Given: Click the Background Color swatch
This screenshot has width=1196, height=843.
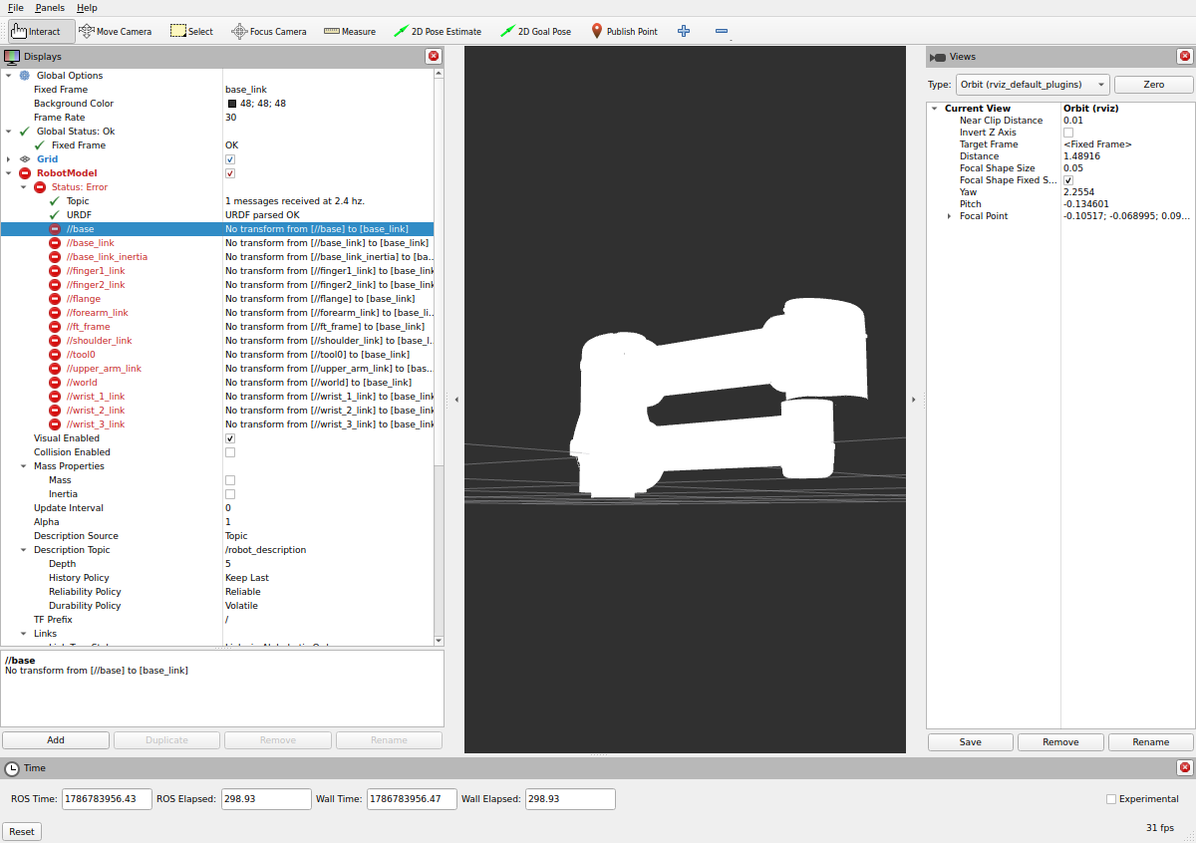Looking at the screenshot, I should point(231,104).
